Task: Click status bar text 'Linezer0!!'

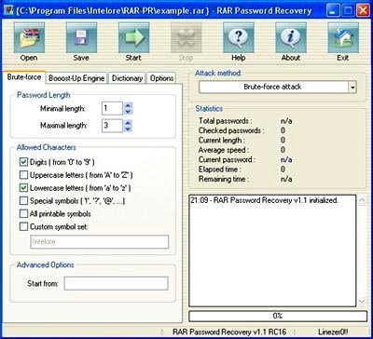Action: point(334,332)
